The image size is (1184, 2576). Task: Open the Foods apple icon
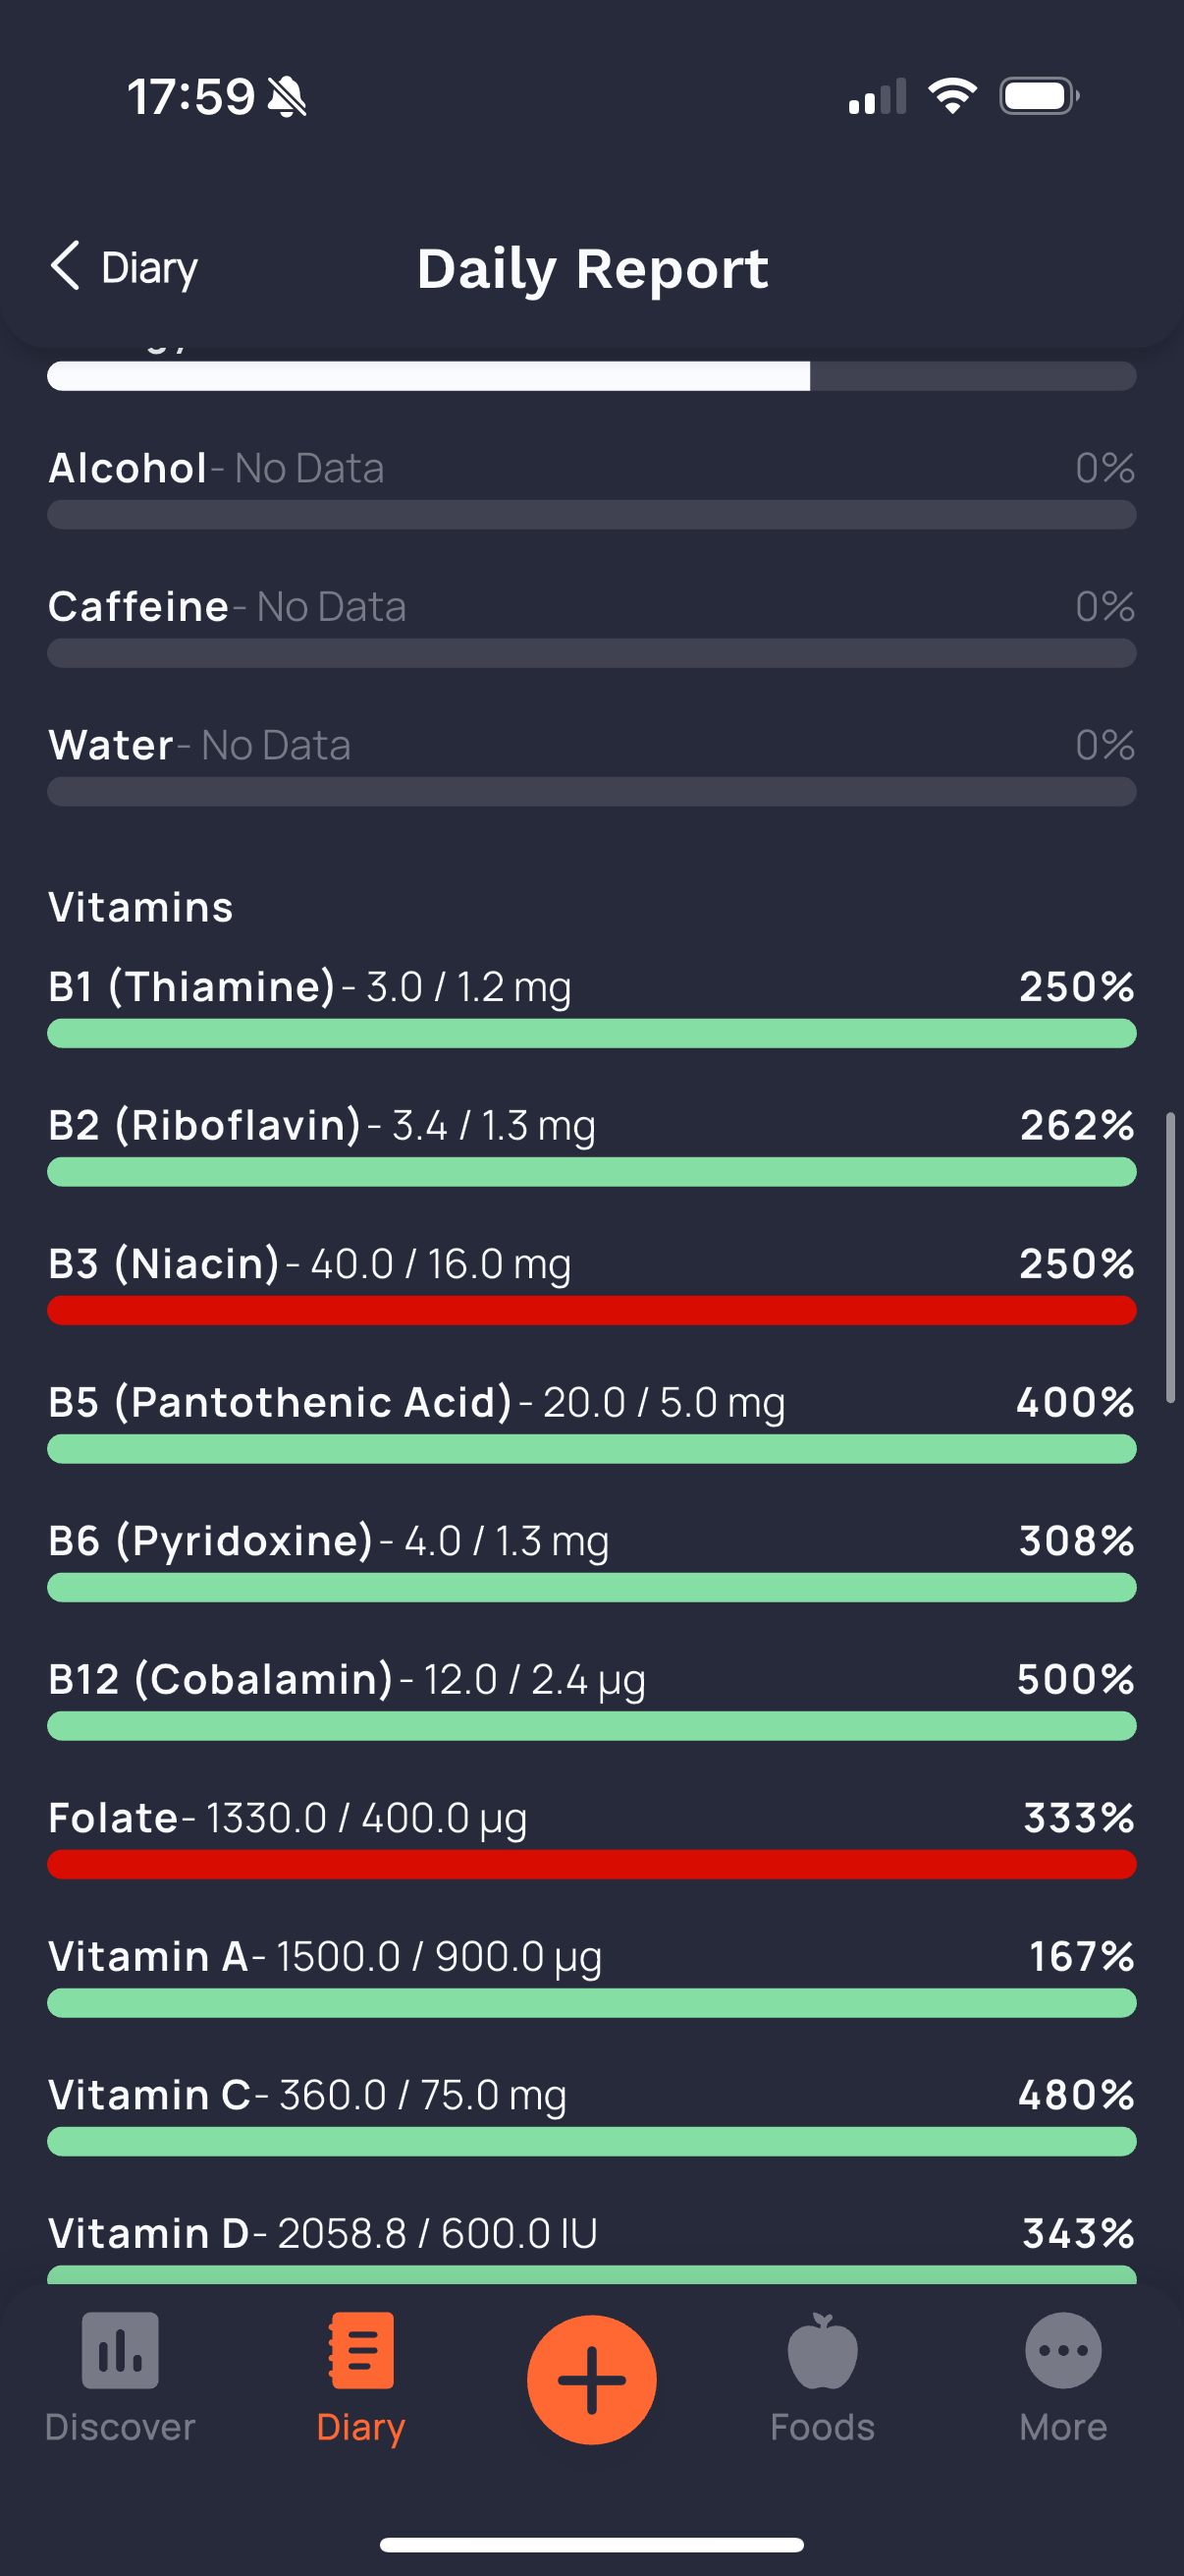click(823, 2350)
